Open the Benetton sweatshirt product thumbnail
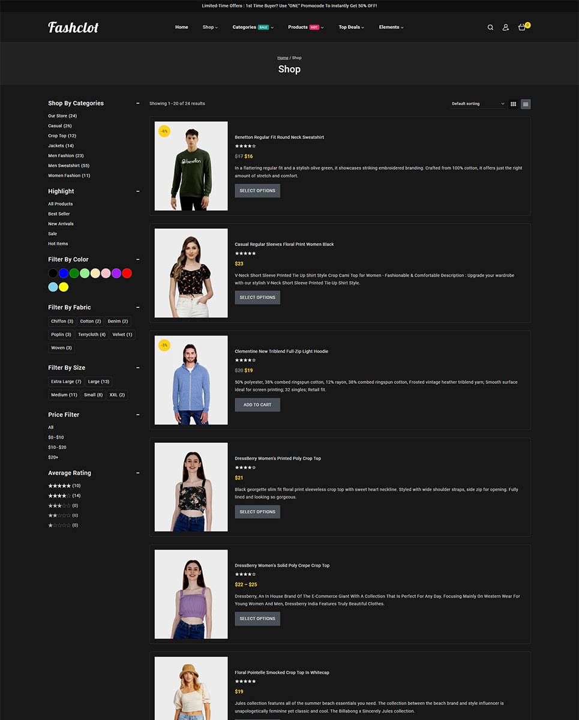The width and height of the screenshot is (579, 720). [x=191, y=166]
